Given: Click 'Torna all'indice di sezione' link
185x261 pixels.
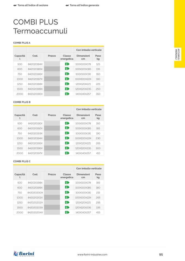Looking at the screenshot, I should tap(32, 5).
